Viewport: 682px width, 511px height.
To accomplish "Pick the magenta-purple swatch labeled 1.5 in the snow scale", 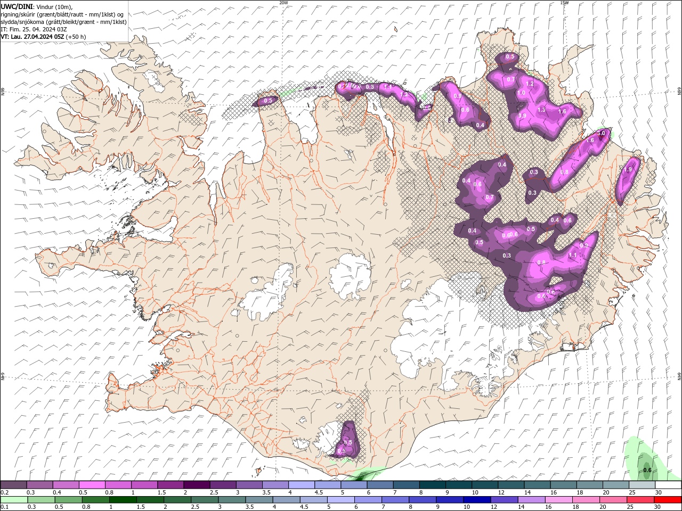I will click(x=170, y=485).
